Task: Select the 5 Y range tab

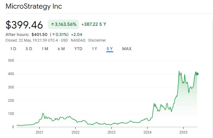Action: [x=110, y=49]
